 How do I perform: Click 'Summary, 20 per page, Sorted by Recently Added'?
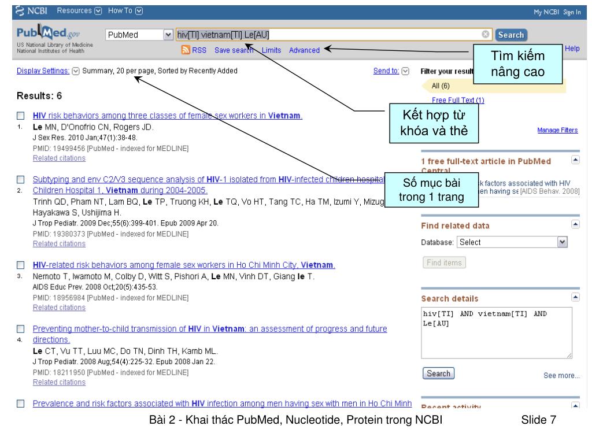click(x=160, y=71)
